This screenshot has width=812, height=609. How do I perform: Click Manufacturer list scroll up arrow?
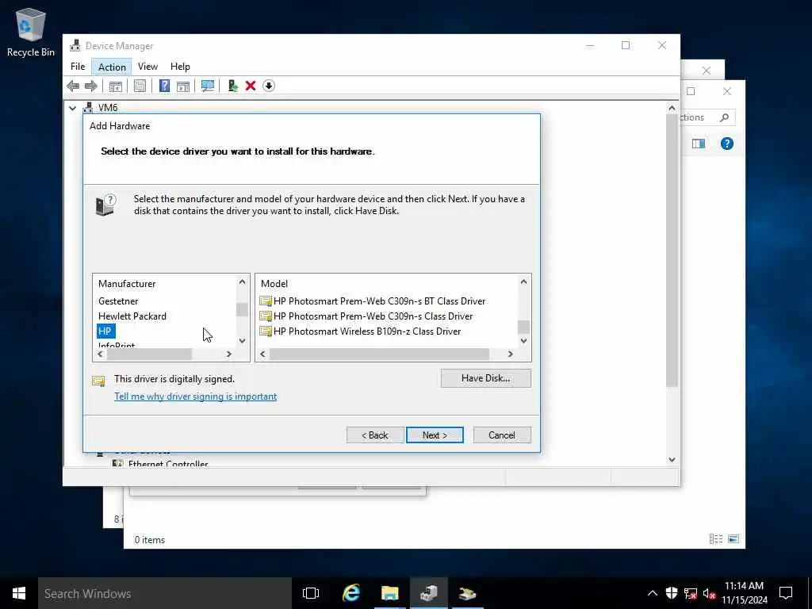tap(242, 282)
